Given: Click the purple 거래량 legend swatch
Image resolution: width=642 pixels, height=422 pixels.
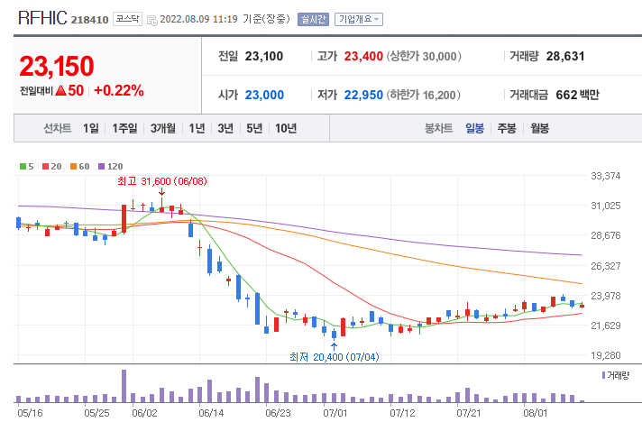Looking at the screenshot, I should point(603,375).
